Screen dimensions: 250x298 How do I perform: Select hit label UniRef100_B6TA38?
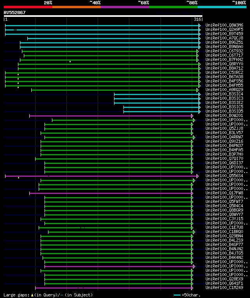[x=224, y=77]
